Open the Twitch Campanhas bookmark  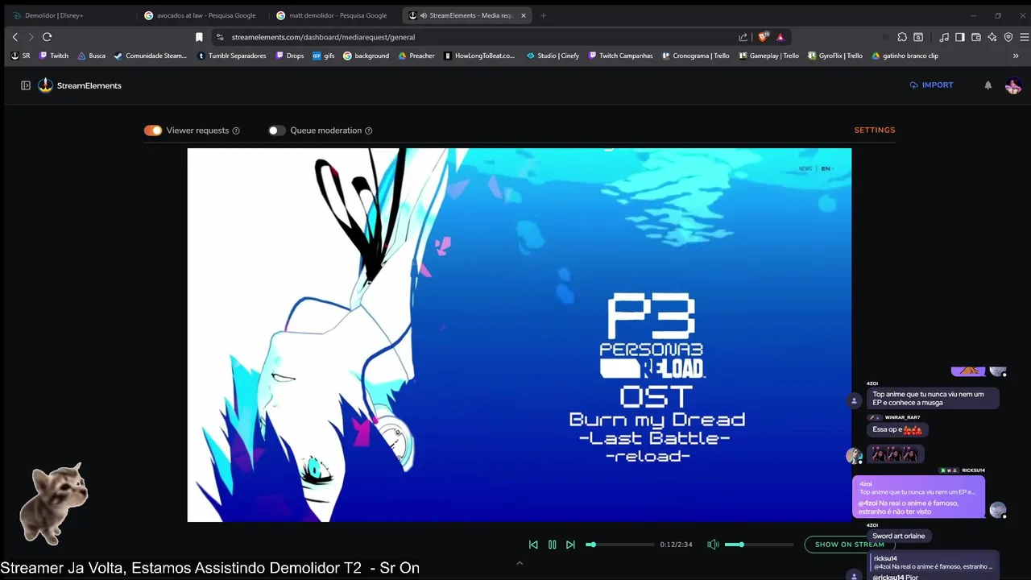click(621, 56)
